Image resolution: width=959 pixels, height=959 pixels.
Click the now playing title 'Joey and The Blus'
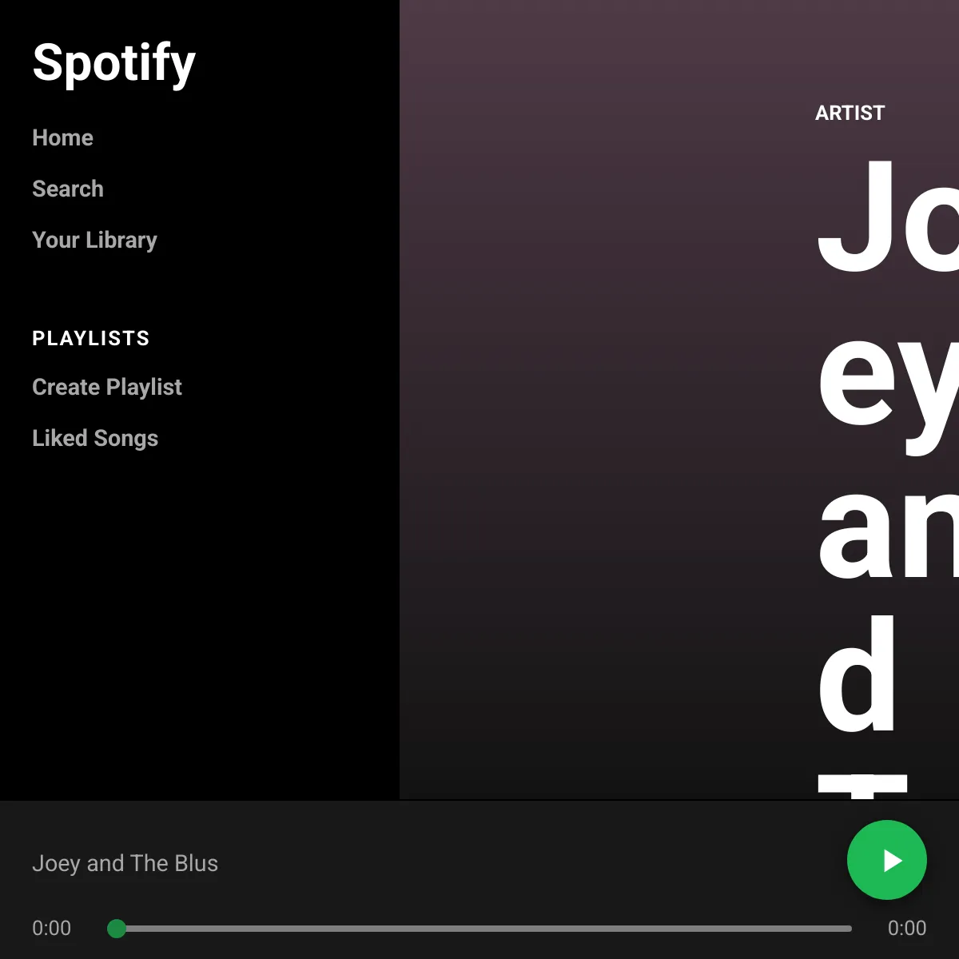[x=125, y=863]
